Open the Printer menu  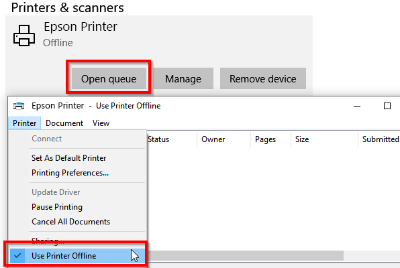(24, 123)
